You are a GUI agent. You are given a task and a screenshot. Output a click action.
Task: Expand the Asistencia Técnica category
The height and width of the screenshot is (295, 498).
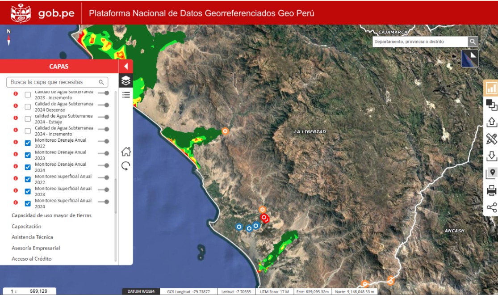[33, 237]
